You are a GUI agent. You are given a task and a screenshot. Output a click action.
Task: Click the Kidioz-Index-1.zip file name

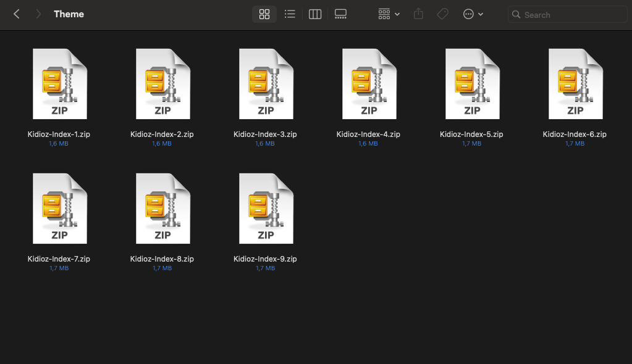(59, 134)
